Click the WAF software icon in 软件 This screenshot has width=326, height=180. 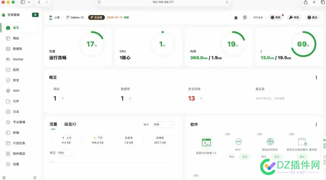tap(238, 142)
